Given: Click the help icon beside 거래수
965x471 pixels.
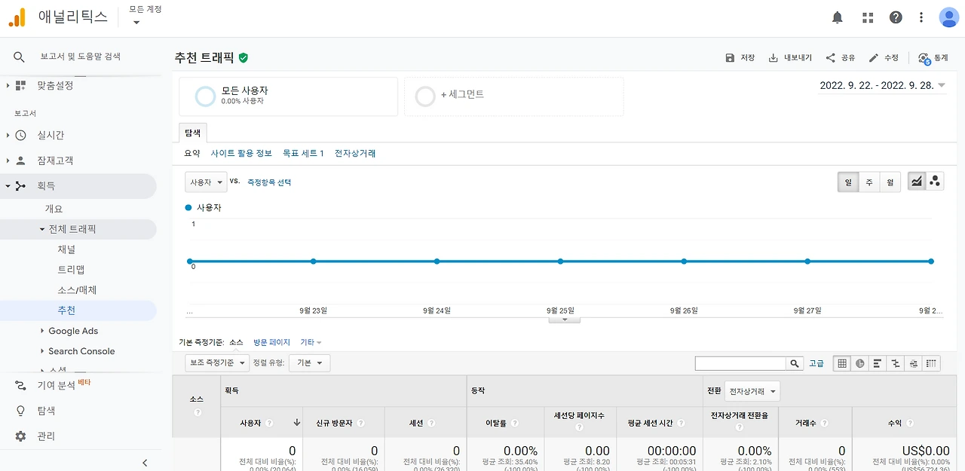Looking at the screenshot, I should coord(823,424).
